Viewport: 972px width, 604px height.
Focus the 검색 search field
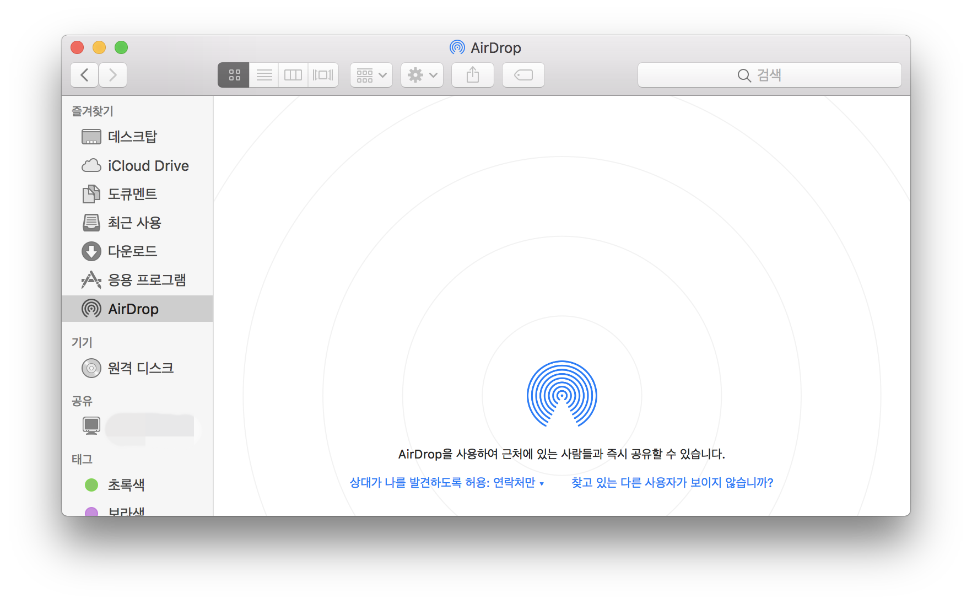coord(769,75)
